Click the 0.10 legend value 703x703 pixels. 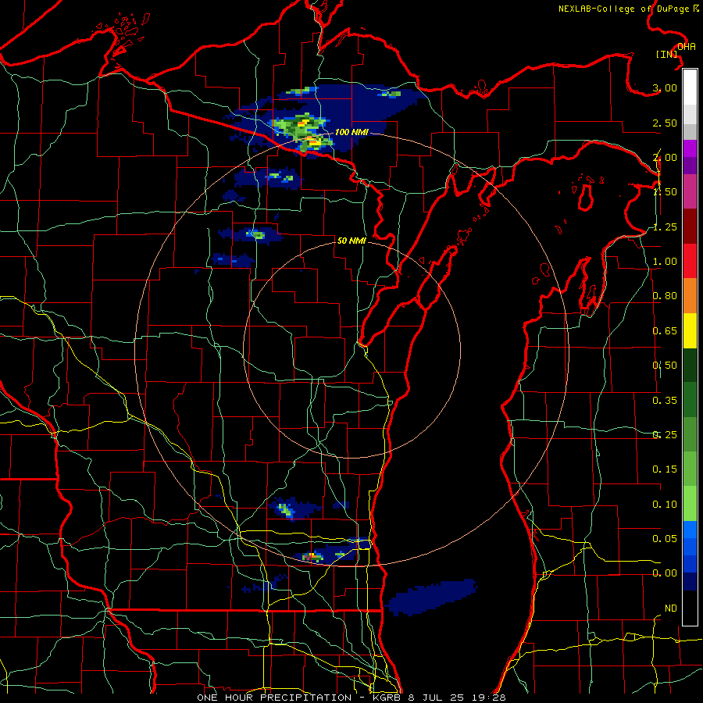click(665, 505)
